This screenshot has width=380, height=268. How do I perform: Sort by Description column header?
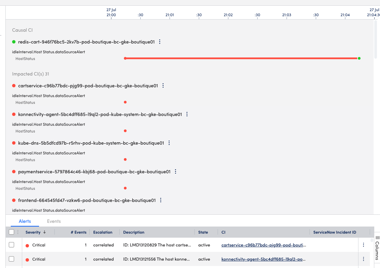point(134,232)
